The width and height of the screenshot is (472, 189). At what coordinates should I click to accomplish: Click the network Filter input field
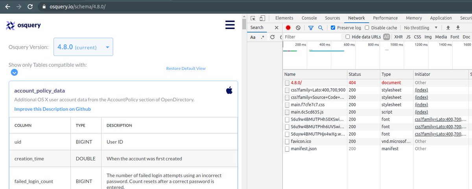click(312, 37)
